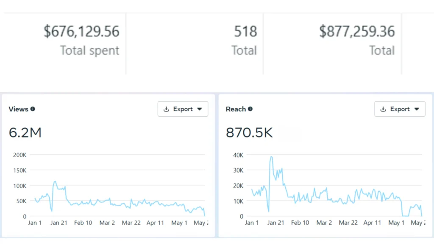Select the Apr 11 date label on Reach chart
The width and height of the screenshot is (434, 251).
(372, 223)
